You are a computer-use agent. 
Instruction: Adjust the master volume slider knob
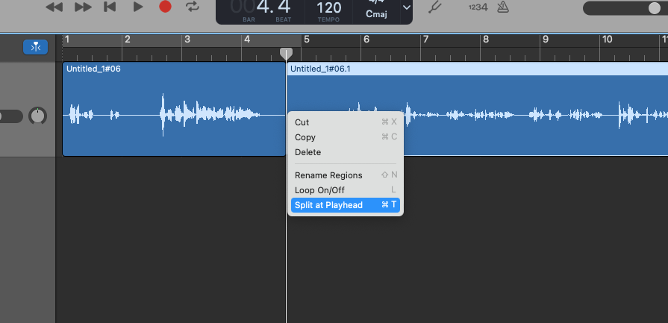point(654,8)
